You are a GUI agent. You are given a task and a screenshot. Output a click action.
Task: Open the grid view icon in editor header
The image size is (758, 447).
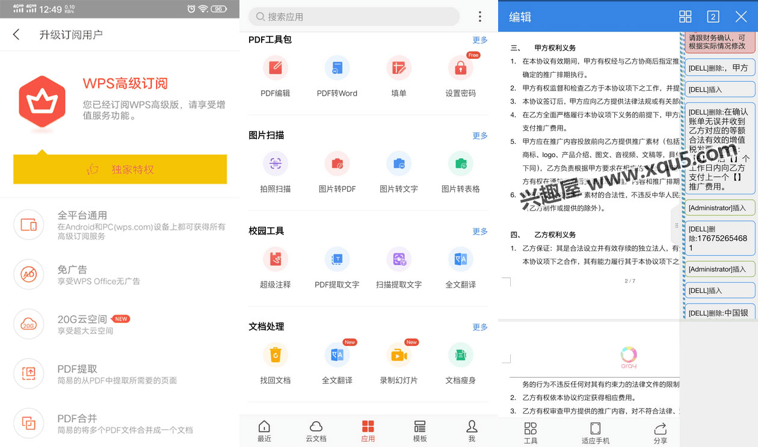point(685,17)
